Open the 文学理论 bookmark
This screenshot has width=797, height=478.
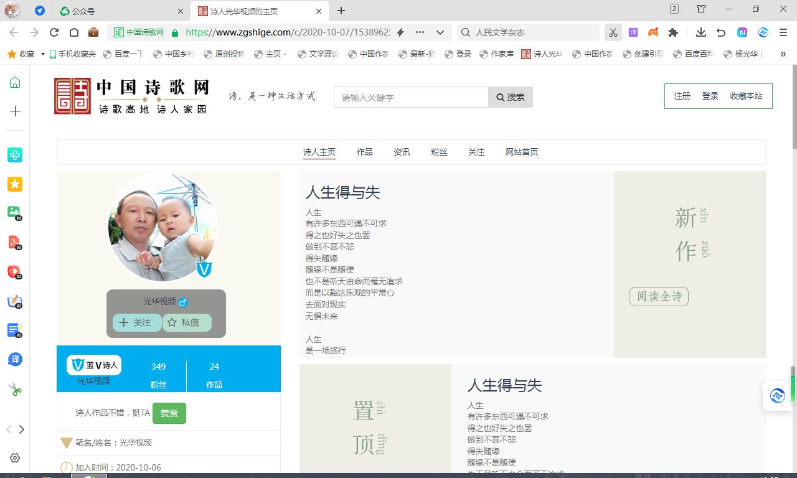(318, 54)
